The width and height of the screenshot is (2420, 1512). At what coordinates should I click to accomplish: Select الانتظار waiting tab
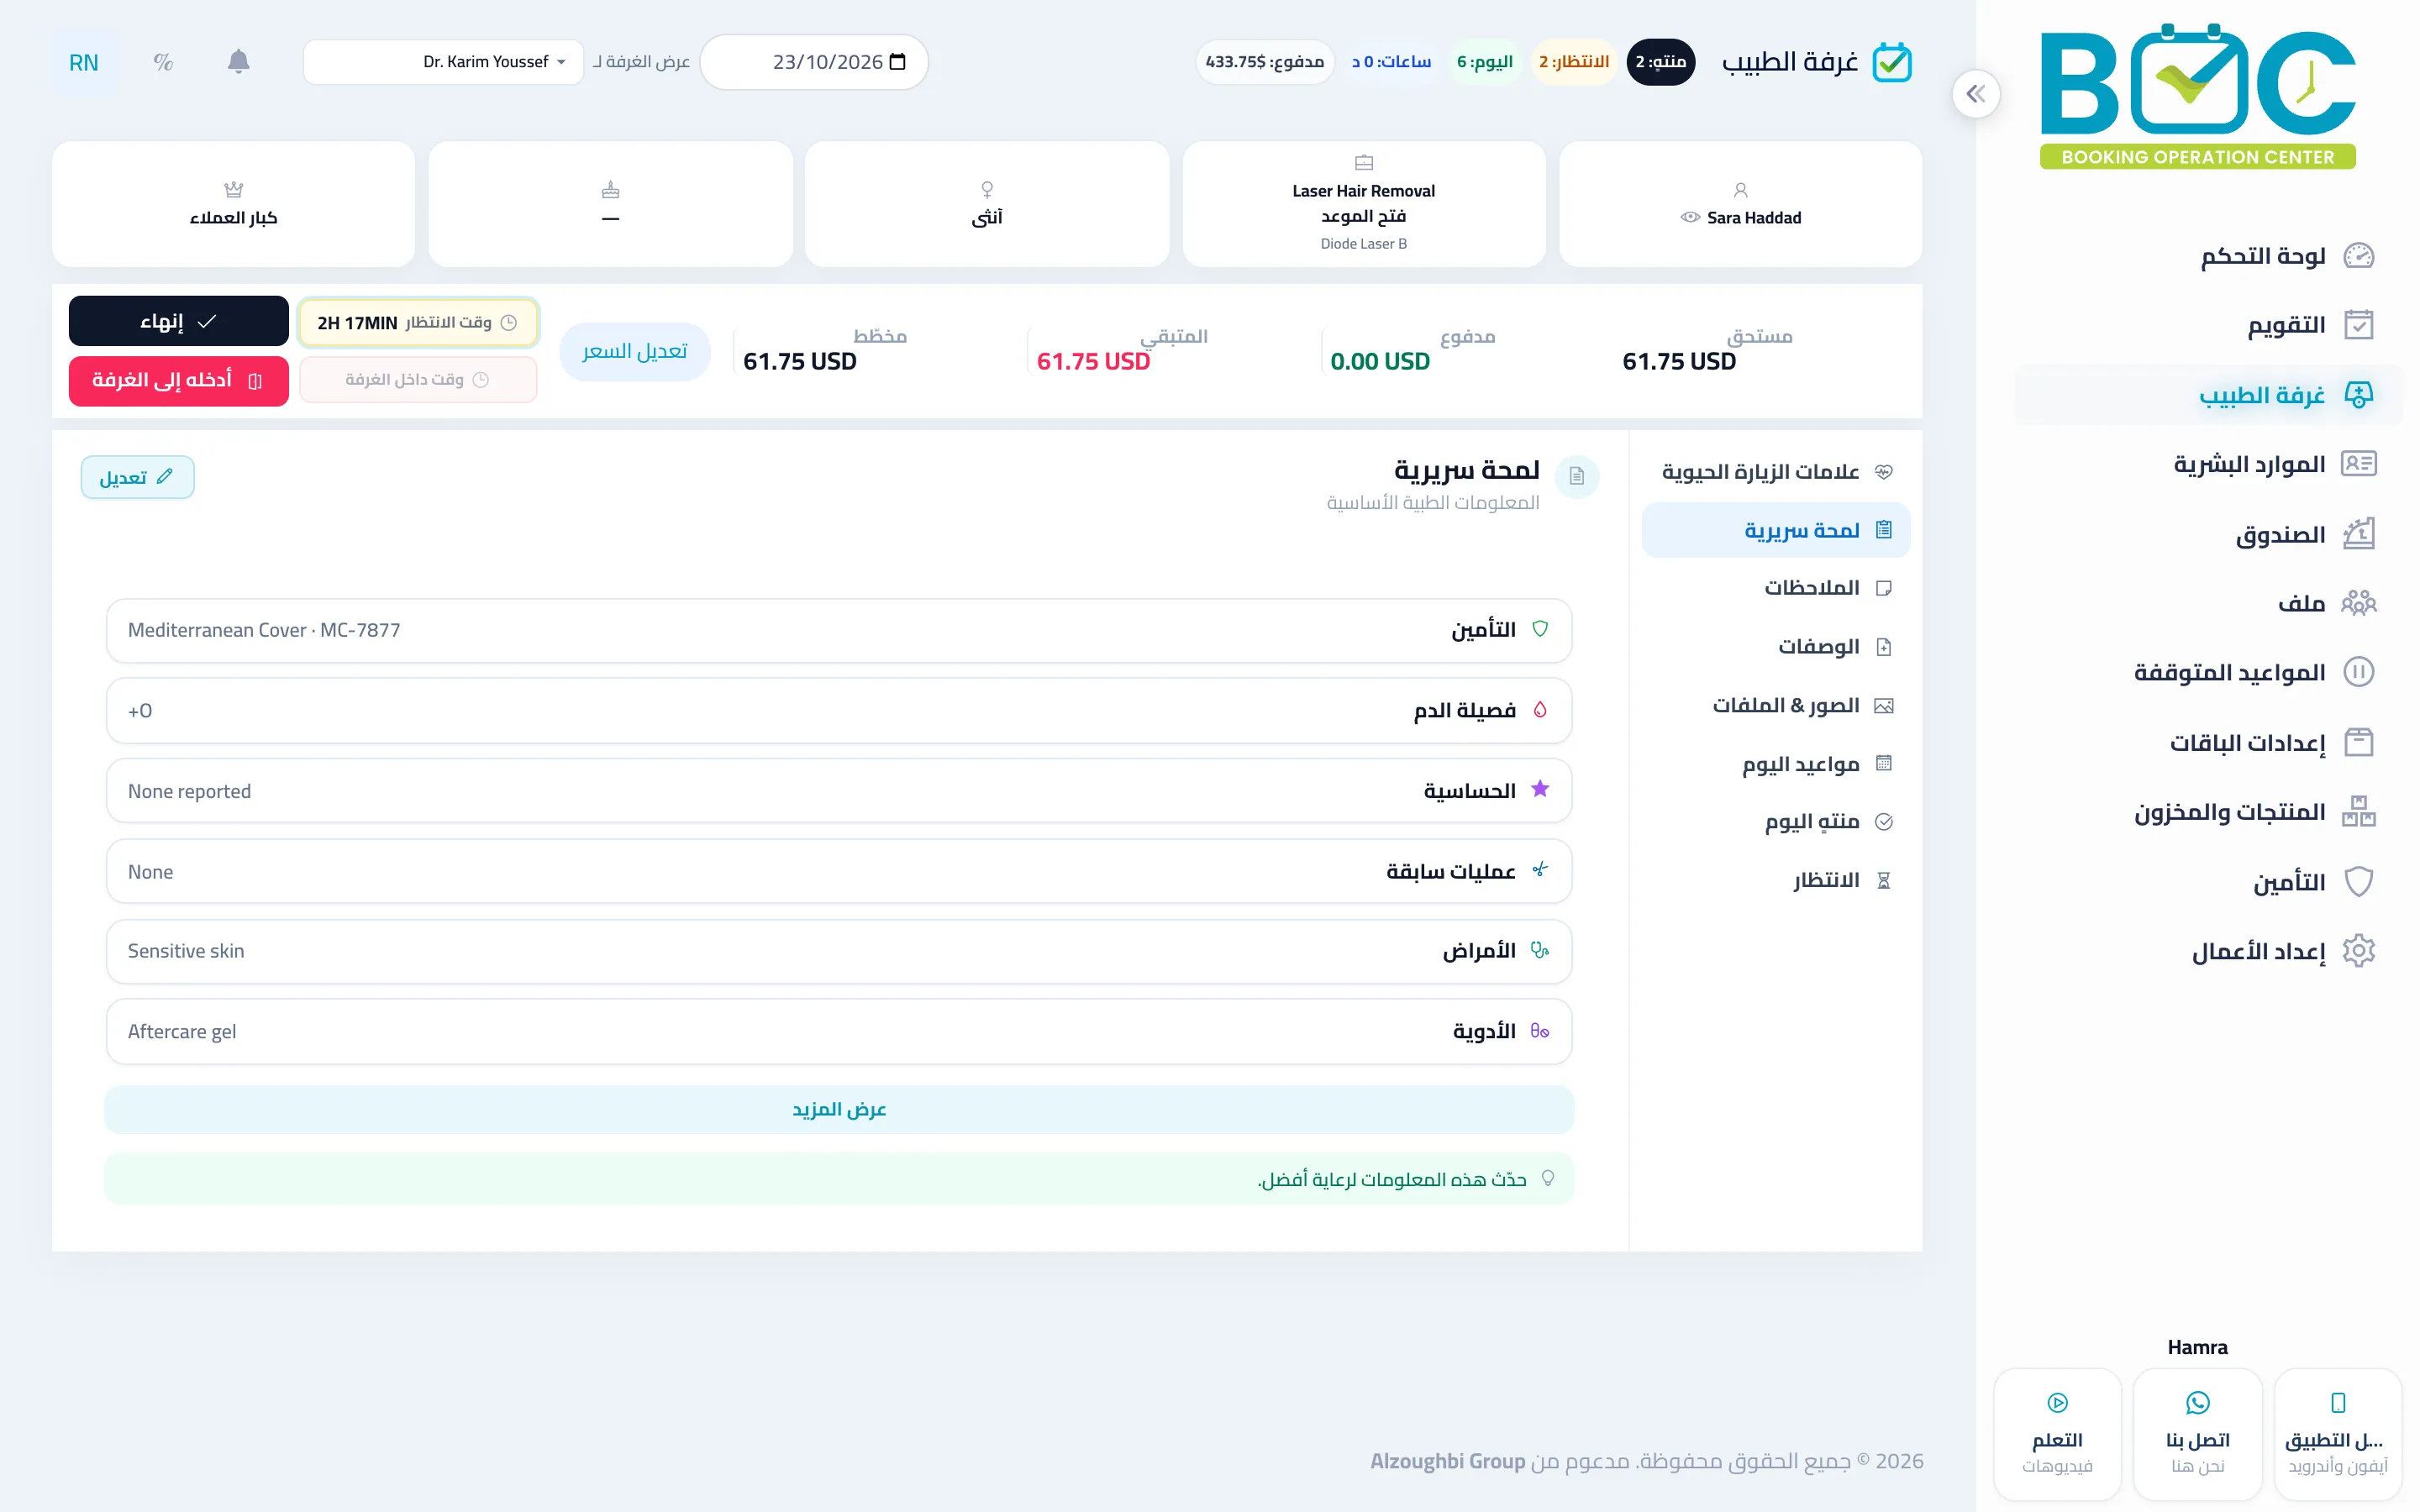coord(1776,880)
